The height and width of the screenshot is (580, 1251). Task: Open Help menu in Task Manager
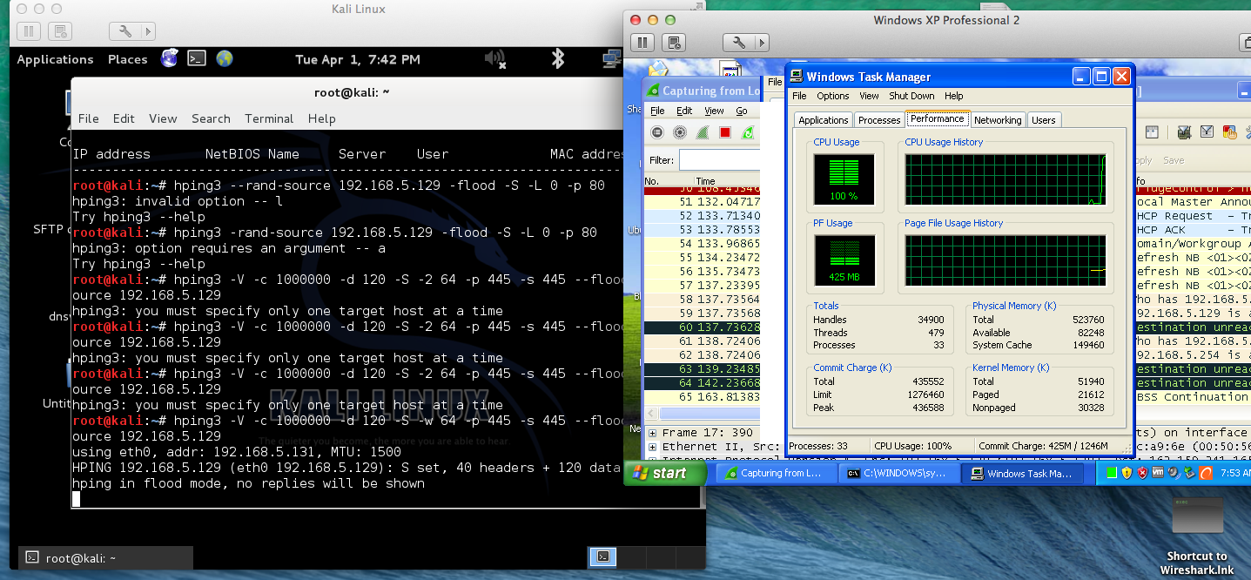[x=953, y=96]
